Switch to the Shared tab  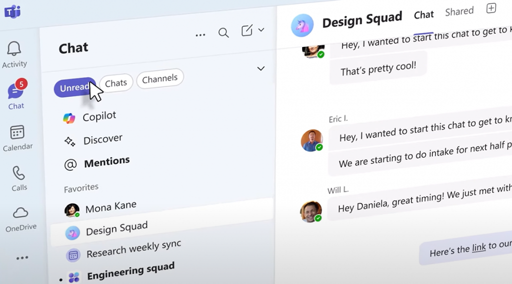point(459,11)
